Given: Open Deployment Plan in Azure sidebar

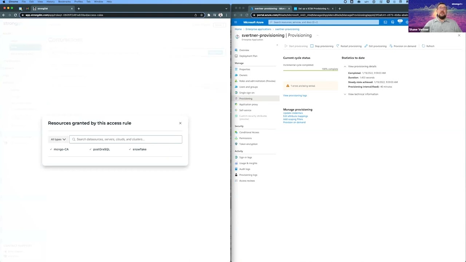Looking at the screenshot, I should (x=248, y=56).
